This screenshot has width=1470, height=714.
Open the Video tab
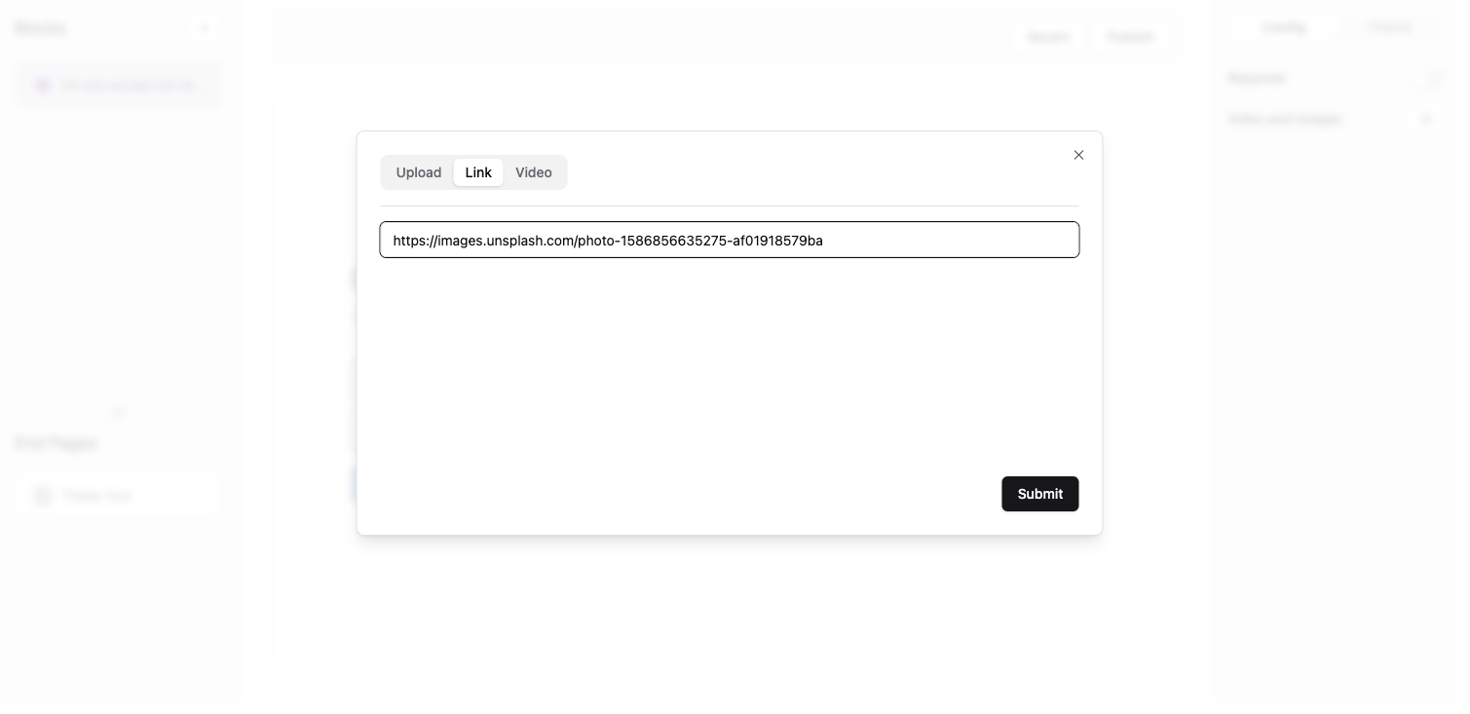point(533,172)
